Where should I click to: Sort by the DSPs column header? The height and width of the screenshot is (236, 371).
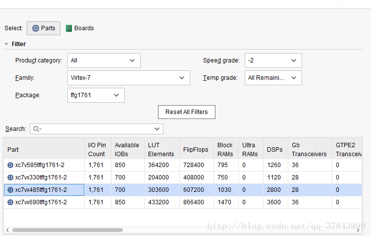click(x=275, y=150)
